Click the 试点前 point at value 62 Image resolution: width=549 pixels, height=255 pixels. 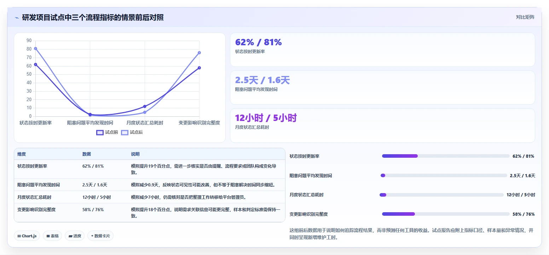[35, 64]
